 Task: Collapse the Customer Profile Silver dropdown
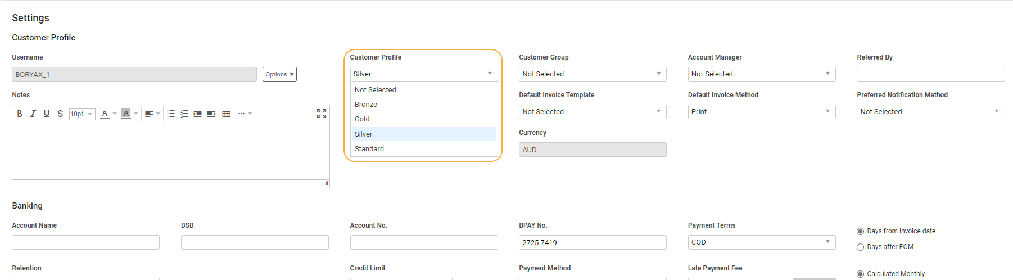point(424,74)
